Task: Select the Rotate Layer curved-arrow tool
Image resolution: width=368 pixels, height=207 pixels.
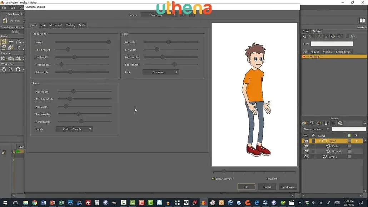Action: tap(18, 41)
